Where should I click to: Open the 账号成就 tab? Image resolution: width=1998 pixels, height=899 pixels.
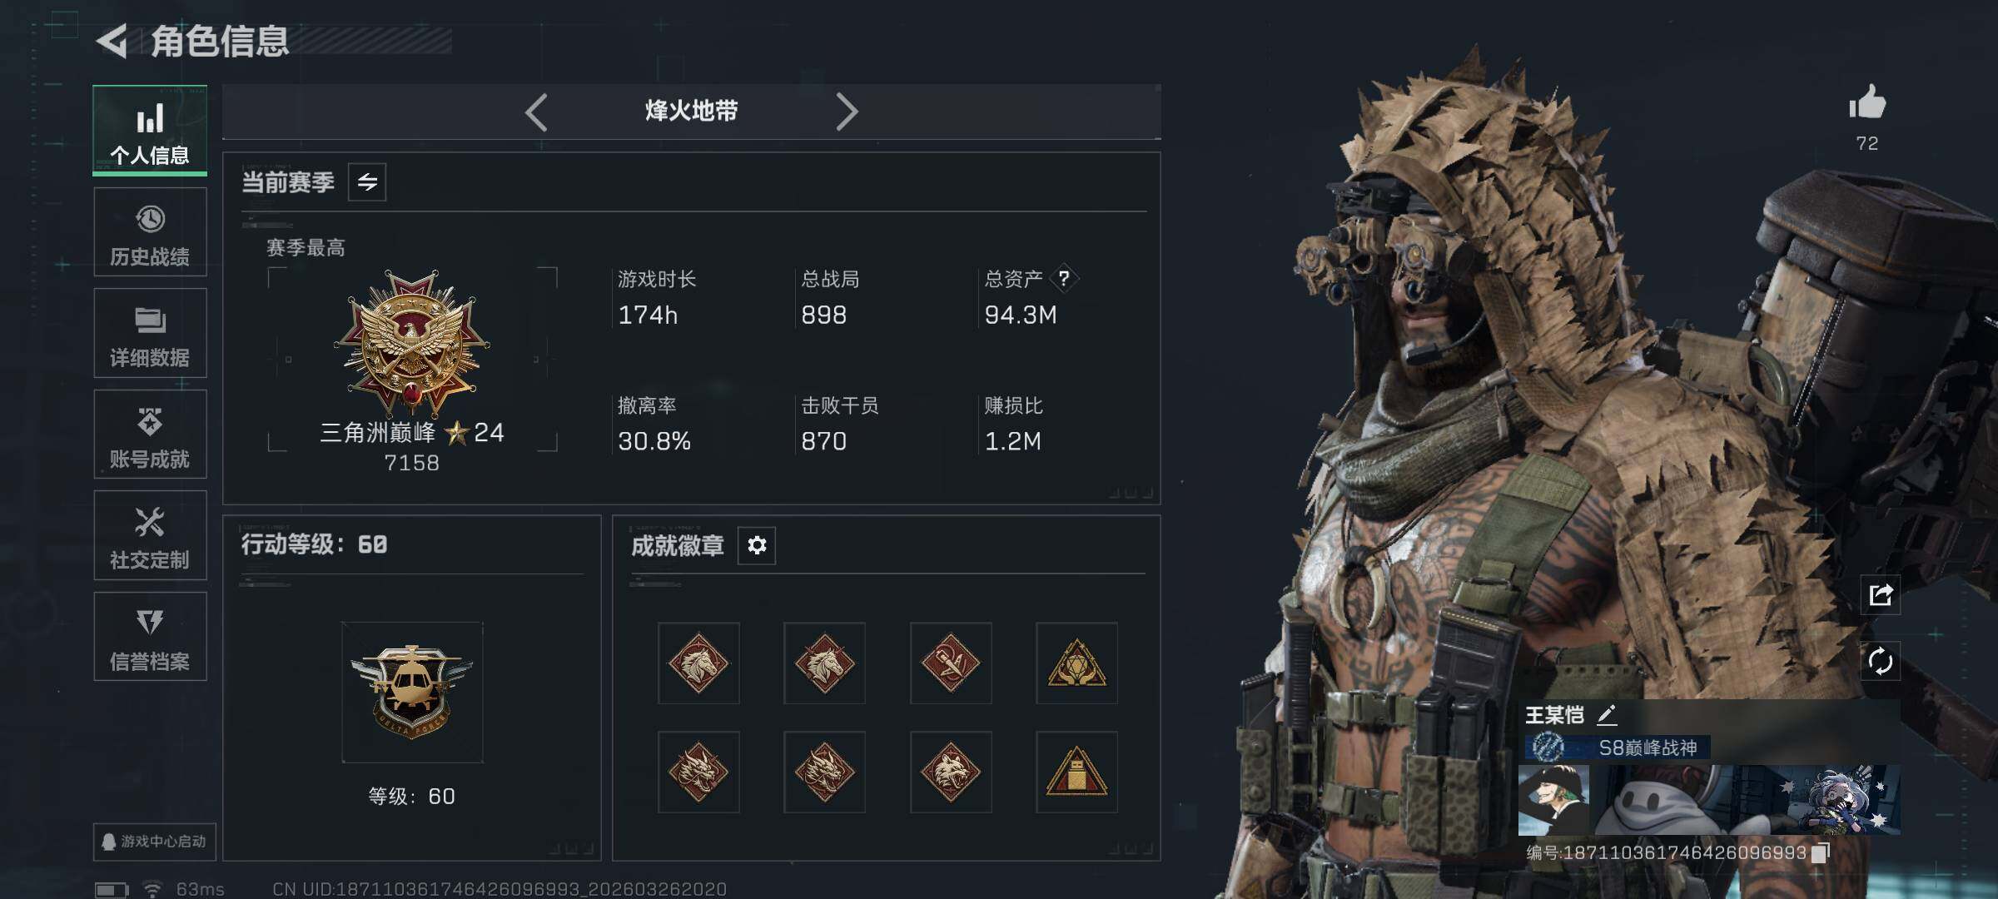[150, 435]
